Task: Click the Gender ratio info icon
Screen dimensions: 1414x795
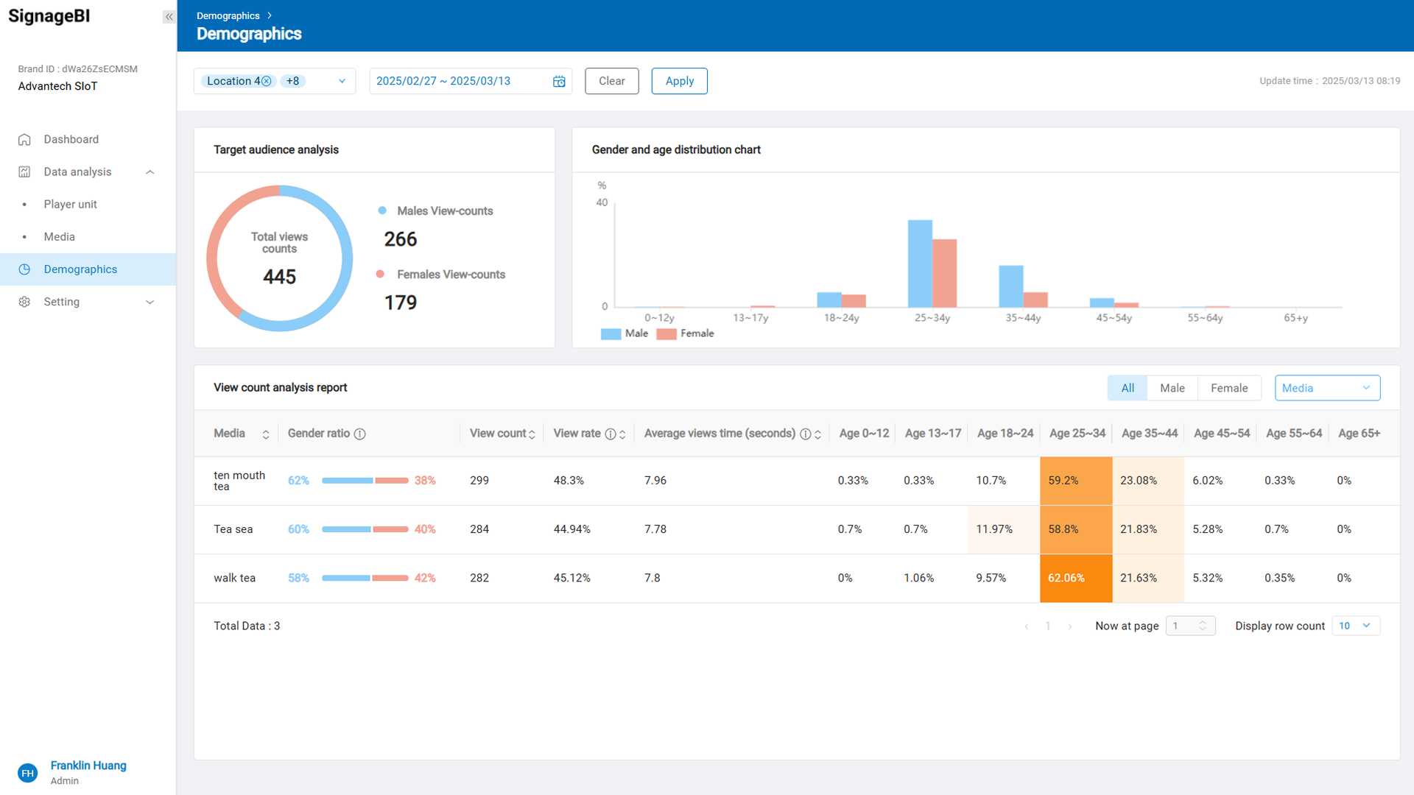Action: pyautogui.click(x=360, y=434)
